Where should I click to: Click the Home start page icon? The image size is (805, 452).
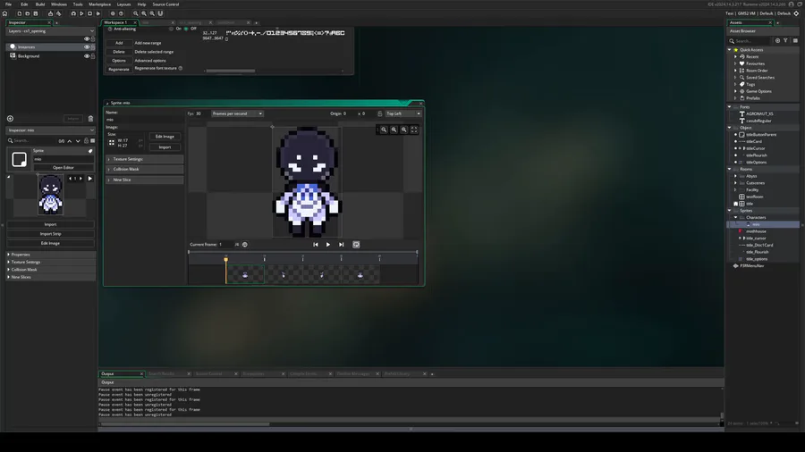coord(5,13)
